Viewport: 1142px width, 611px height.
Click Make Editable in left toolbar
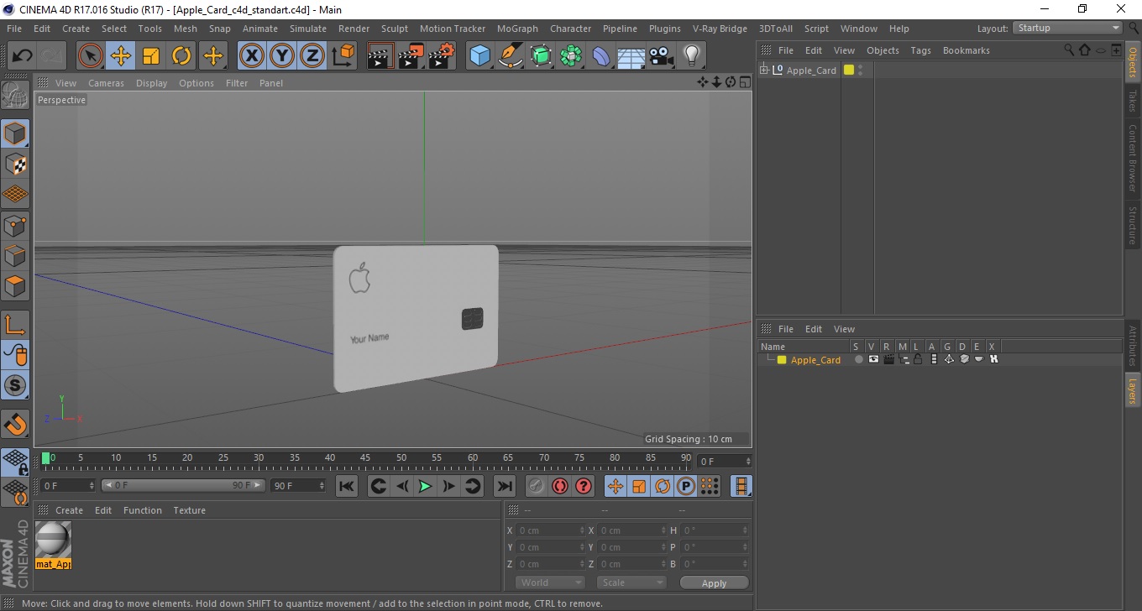[15, 95]
